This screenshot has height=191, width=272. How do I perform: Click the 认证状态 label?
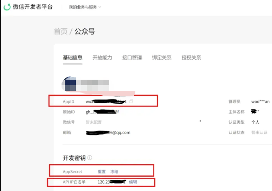[x=236, y=133]
